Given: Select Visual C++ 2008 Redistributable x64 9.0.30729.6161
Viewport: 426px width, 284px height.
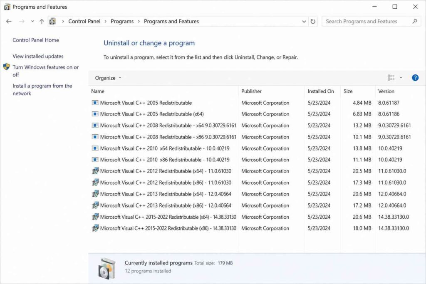Looking at the screenshot, I should (x=168, y=126).
